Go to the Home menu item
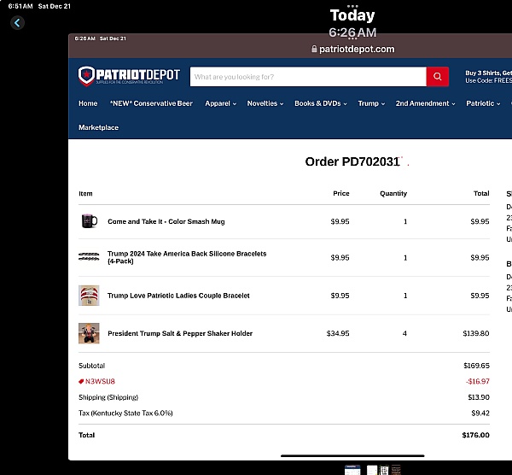 coord(88,103)
